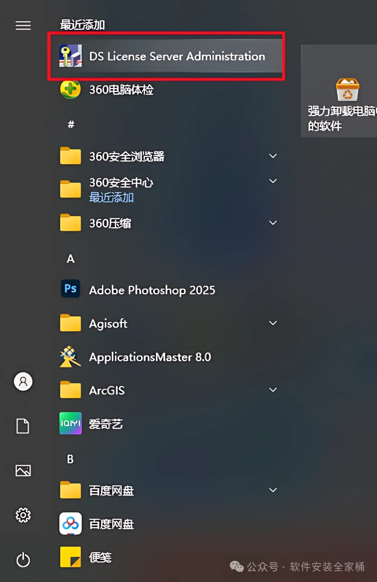Jump to the B letter index header
The width and height of the screenshot is (377, 582).
pyautogui.click(x=70, y=459)
